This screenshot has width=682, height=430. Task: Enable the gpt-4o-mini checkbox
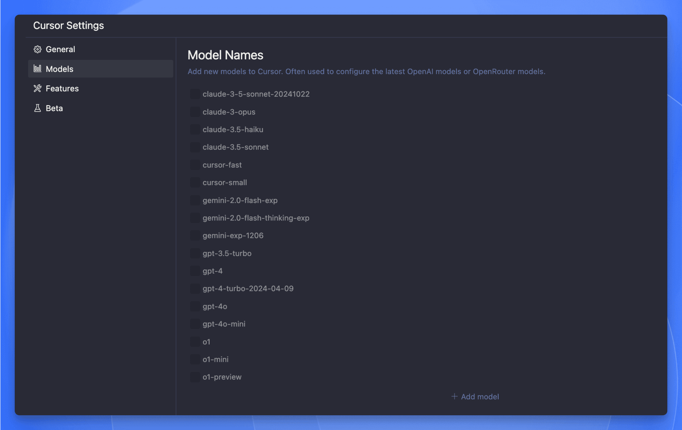click(195, 324)
